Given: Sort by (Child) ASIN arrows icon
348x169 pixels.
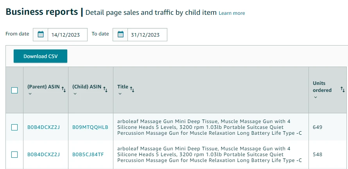Looking at the screenshot, I should coord(105,90).
